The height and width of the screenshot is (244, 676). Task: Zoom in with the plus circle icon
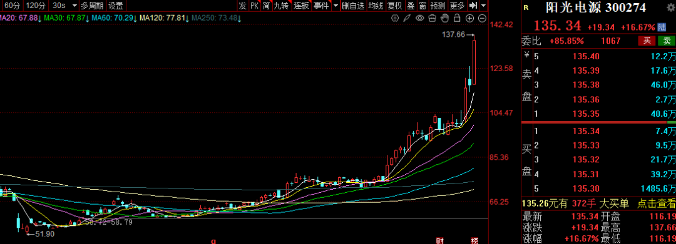coord(470,18)
